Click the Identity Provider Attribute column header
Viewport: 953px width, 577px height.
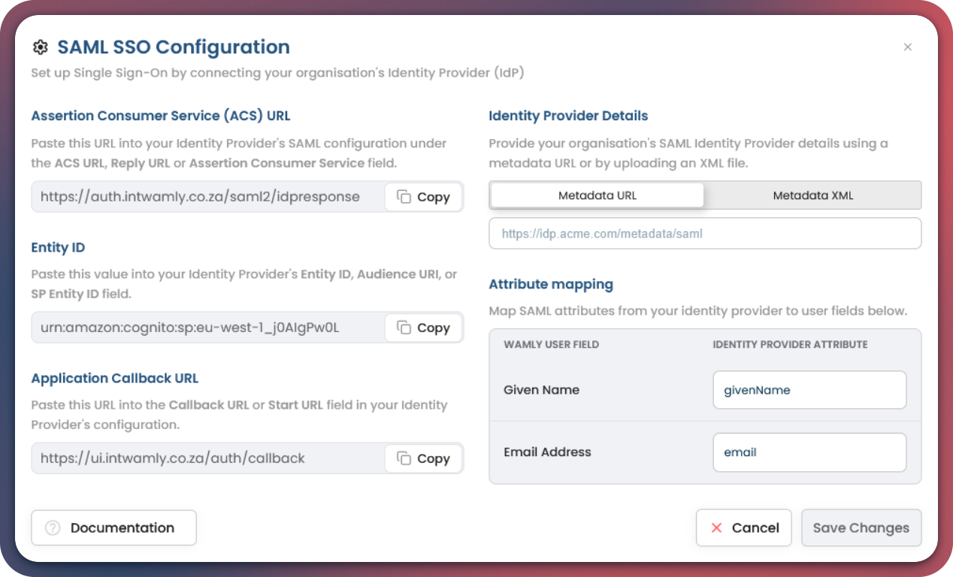pyautogui.click(x=790, y=345)
